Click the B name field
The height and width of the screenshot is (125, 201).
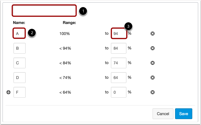(x=19, y=48)
